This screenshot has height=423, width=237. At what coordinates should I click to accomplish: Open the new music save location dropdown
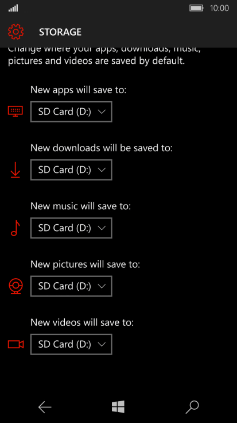[71, 228]
